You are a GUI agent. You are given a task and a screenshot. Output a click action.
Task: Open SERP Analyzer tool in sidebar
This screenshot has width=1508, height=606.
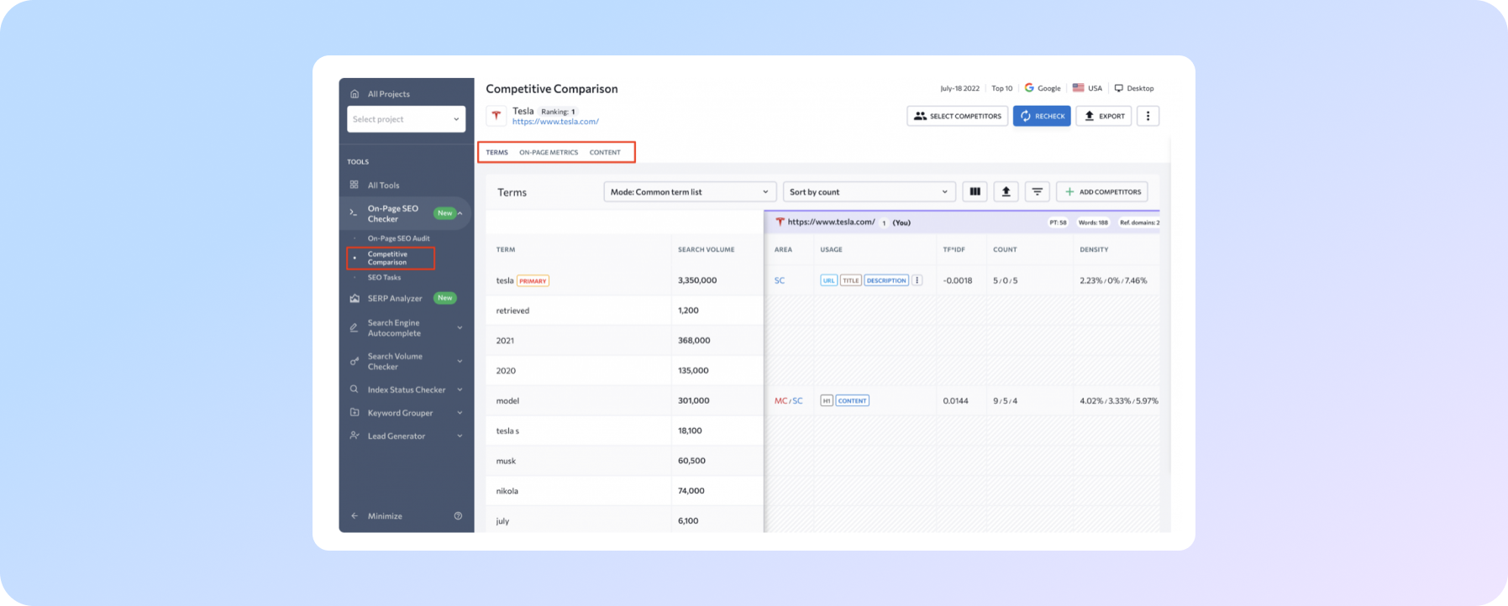(395, 298)
